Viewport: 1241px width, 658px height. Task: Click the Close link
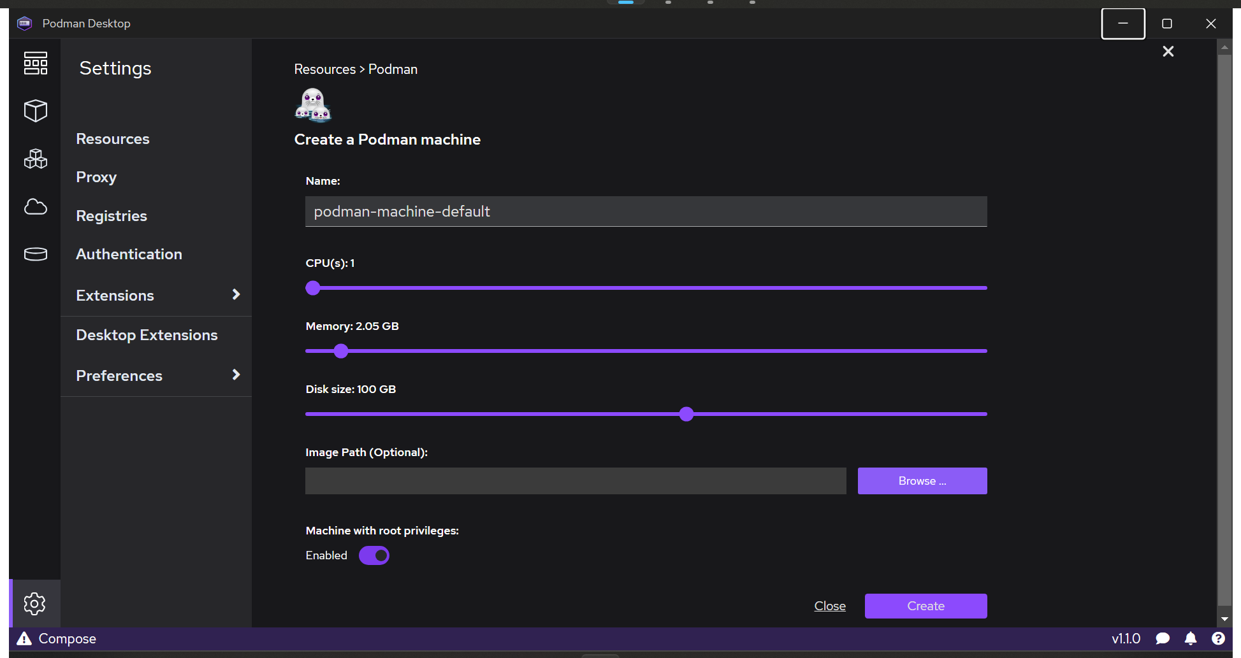(830, 606)
